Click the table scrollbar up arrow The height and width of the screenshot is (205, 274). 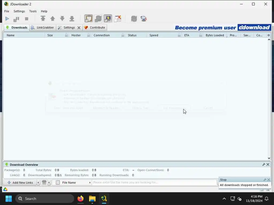[269, 40]
